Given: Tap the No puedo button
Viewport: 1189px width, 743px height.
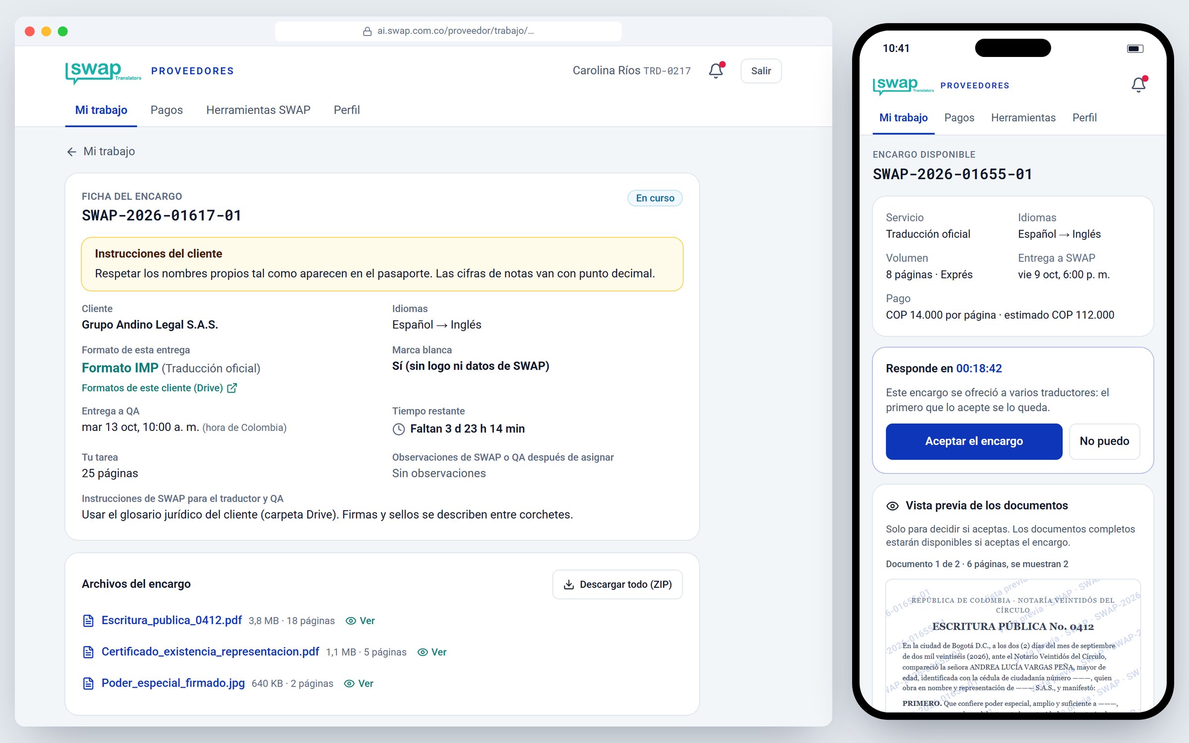Looking at the screenshot, I should [x=1104, y=441].
